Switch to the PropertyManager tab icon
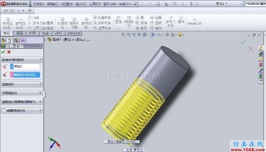This screenshot has height=152, width=266. [x=10, y=40]
